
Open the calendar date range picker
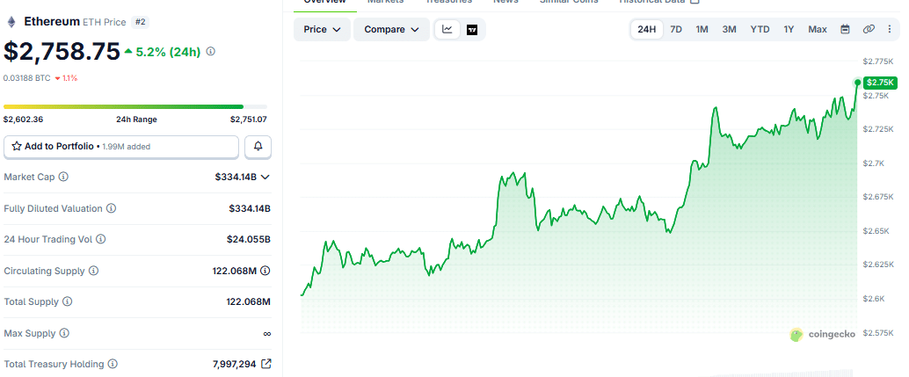pos(845,30)
